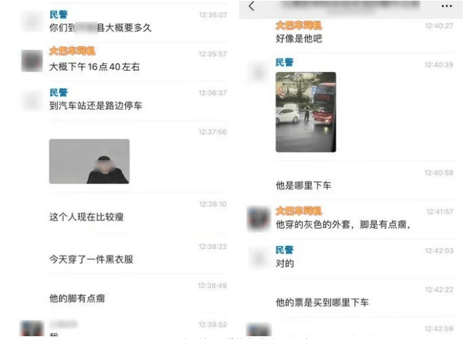Tap 民警 avatar beside the bus photo
This screenshot has height=339, width=467.
258,72
